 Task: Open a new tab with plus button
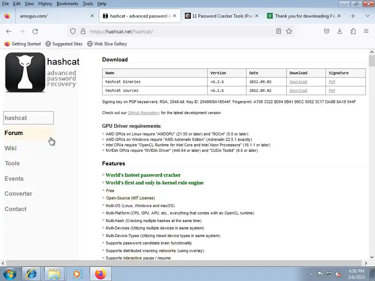click(353, 16)
